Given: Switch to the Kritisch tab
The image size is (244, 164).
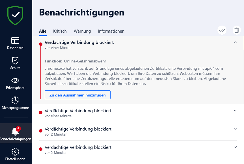Looking at the screenshot, I should [x=60, y=31].
